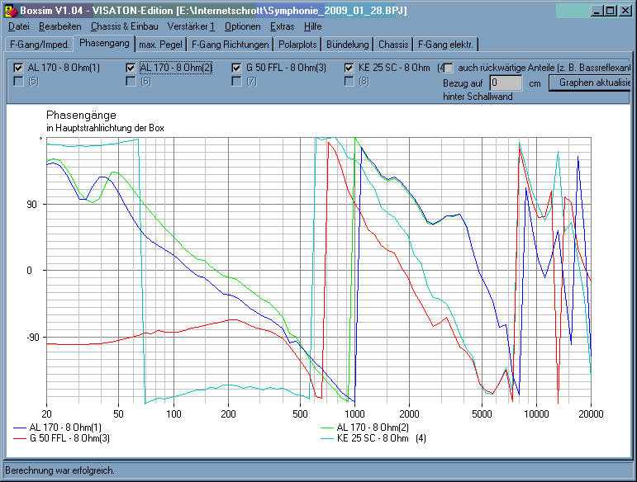Open the Extras menu
This screenshot has width=637, height=482.
coord(282,26)
